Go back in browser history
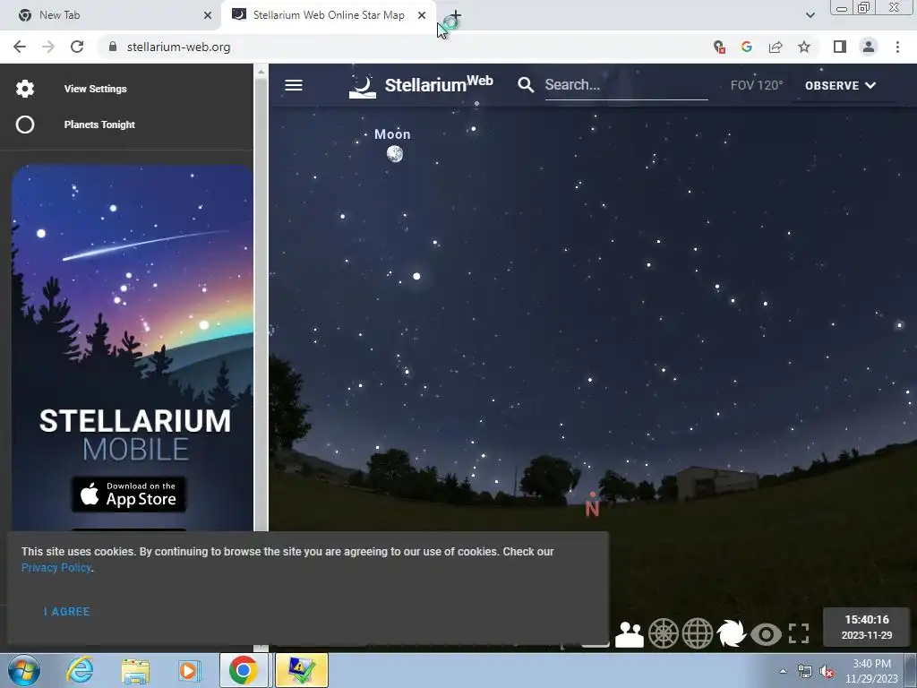Image resolution: width=917 pixels, height=688 pixels. 20,47
